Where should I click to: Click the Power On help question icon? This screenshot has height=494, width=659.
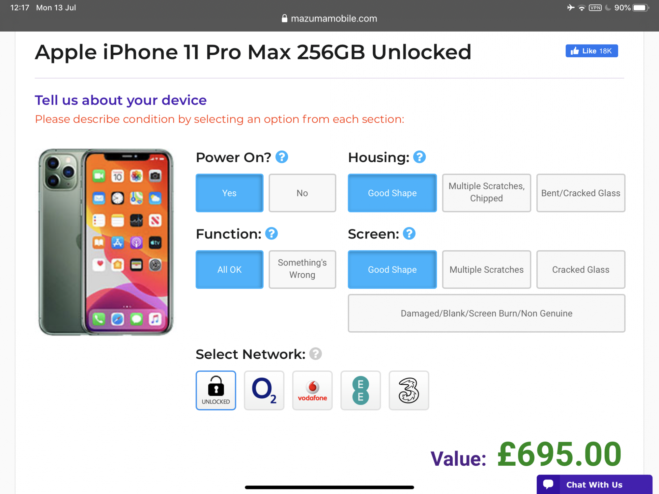pyautogui.click(x=282, y=157)
